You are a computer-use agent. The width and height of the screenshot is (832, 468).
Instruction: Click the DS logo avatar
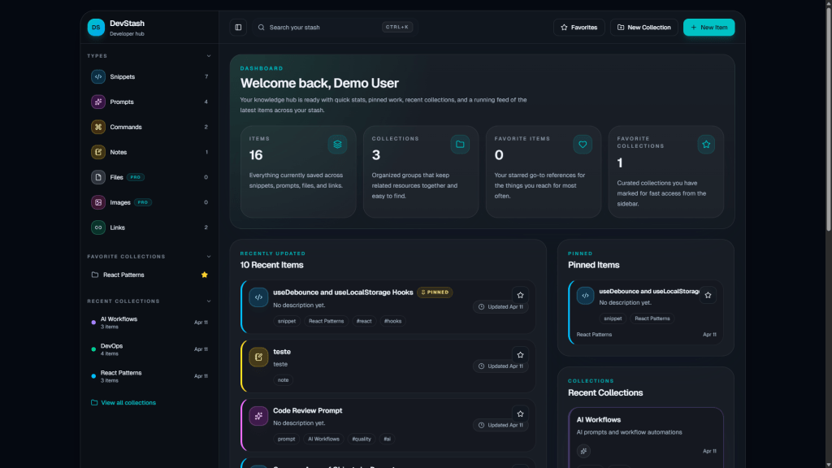pos(96,28)
